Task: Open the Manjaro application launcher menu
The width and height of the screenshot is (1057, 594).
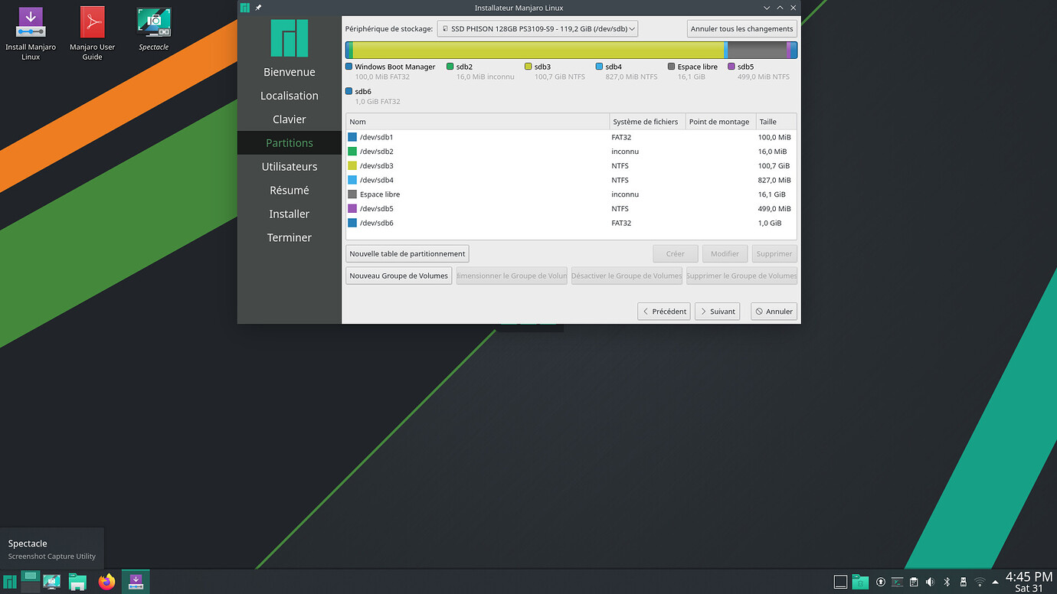Action: [x=10, y=583]
